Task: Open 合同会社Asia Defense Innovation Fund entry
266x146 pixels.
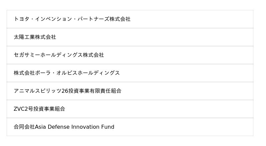Action: point(130,127)
